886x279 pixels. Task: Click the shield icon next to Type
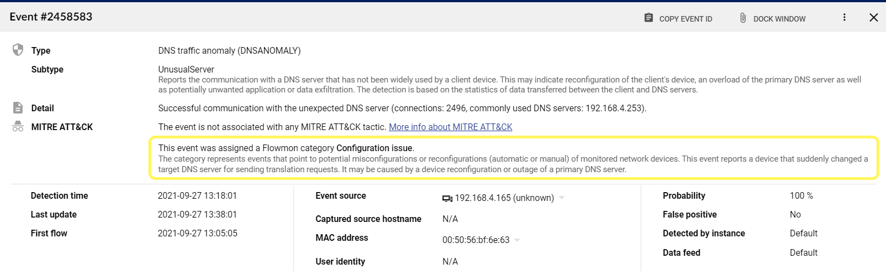point(18,50)
